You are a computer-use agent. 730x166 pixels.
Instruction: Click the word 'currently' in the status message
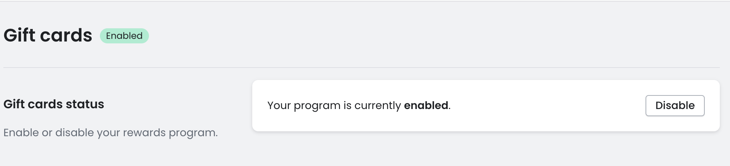point(377,106)
